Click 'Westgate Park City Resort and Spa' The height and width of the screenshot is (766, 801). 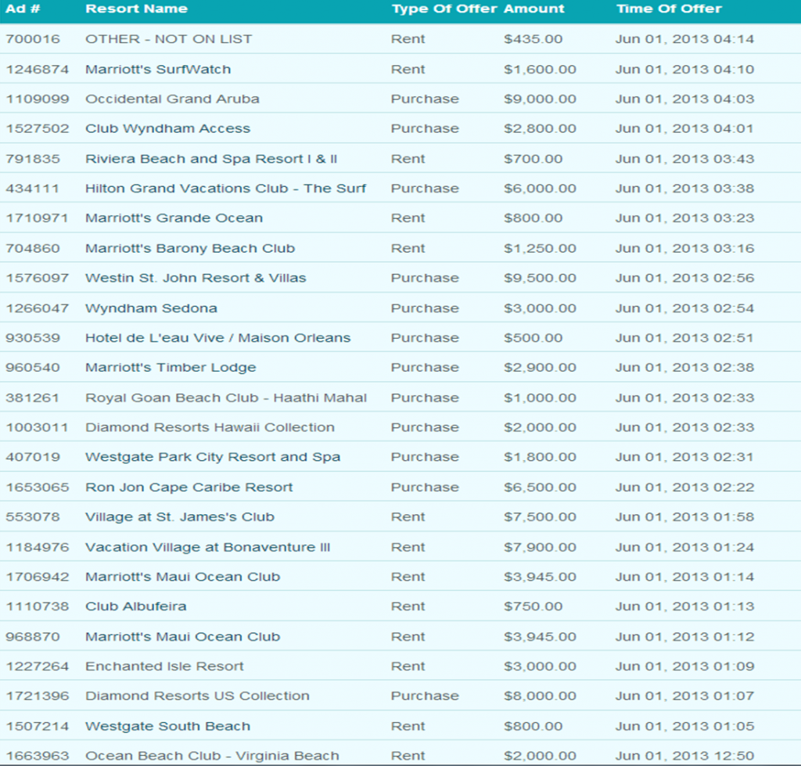pos(213,458)
